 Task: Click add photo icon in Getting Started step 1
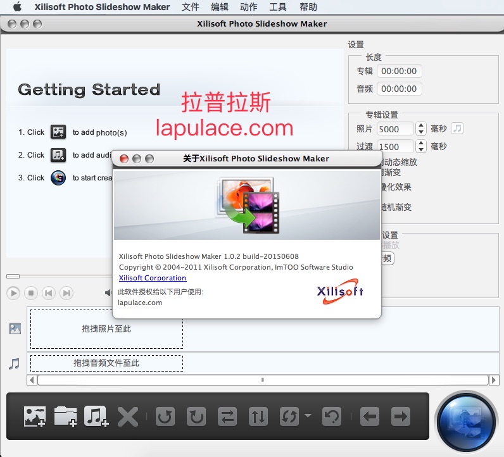point(58,132)
